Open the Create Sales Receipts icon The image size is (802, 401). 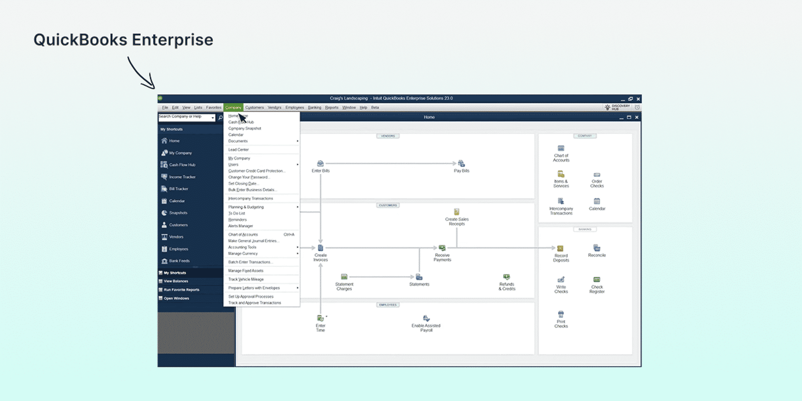coord(457,213)
